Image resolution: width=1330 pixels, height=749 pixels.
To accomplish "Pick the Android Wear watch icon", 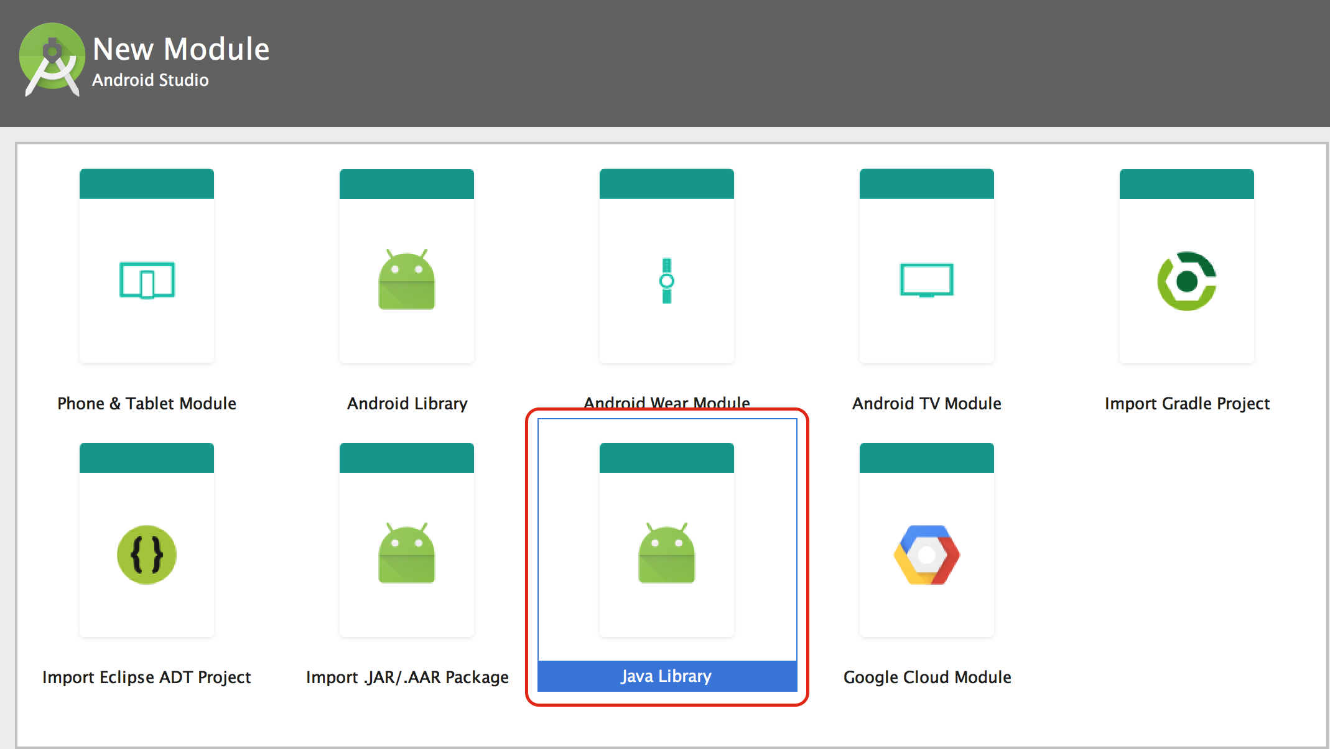I will pyautogui.click(x=667, y=281).
